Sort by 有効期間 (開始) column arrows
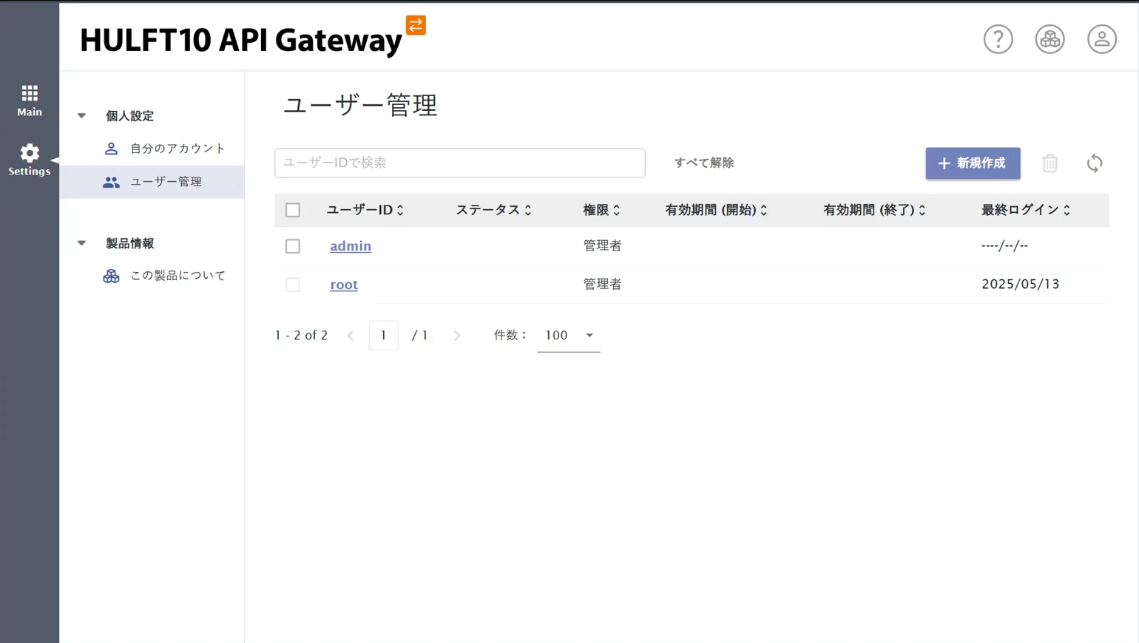Screen dimensions: 1139x643 (764, 210)
